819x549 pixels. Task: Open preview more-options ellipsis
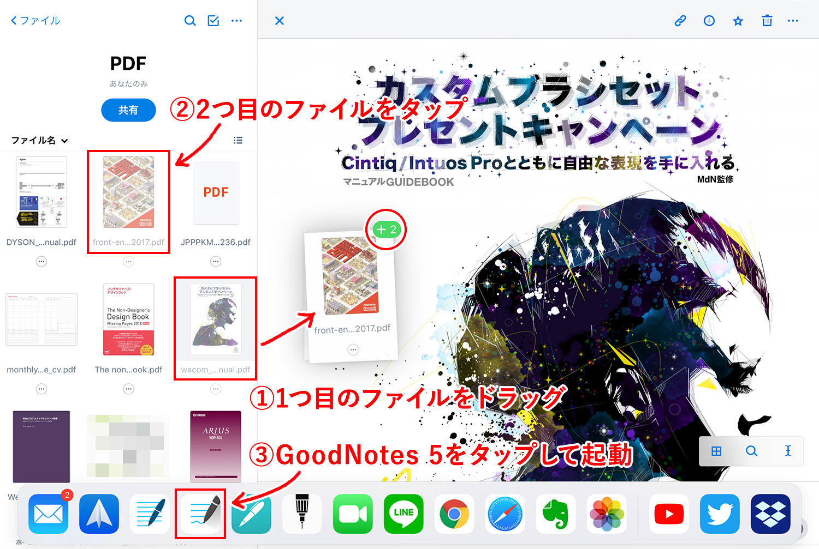click(x=793, y=21)
